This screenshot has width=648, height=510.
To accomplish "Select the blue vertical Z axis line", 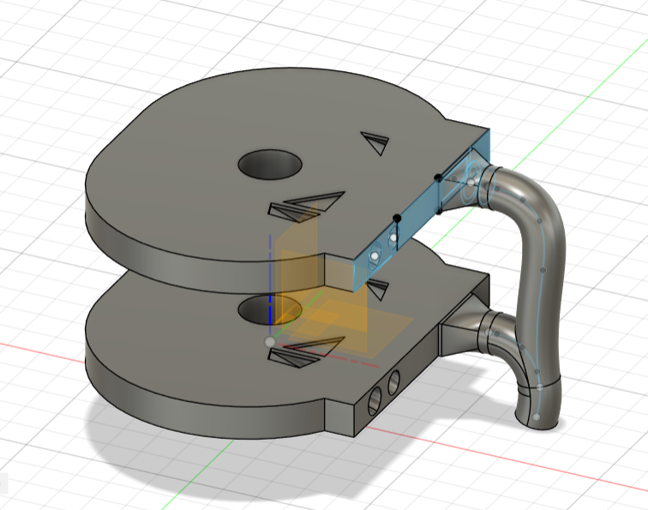I will point(270,285).
